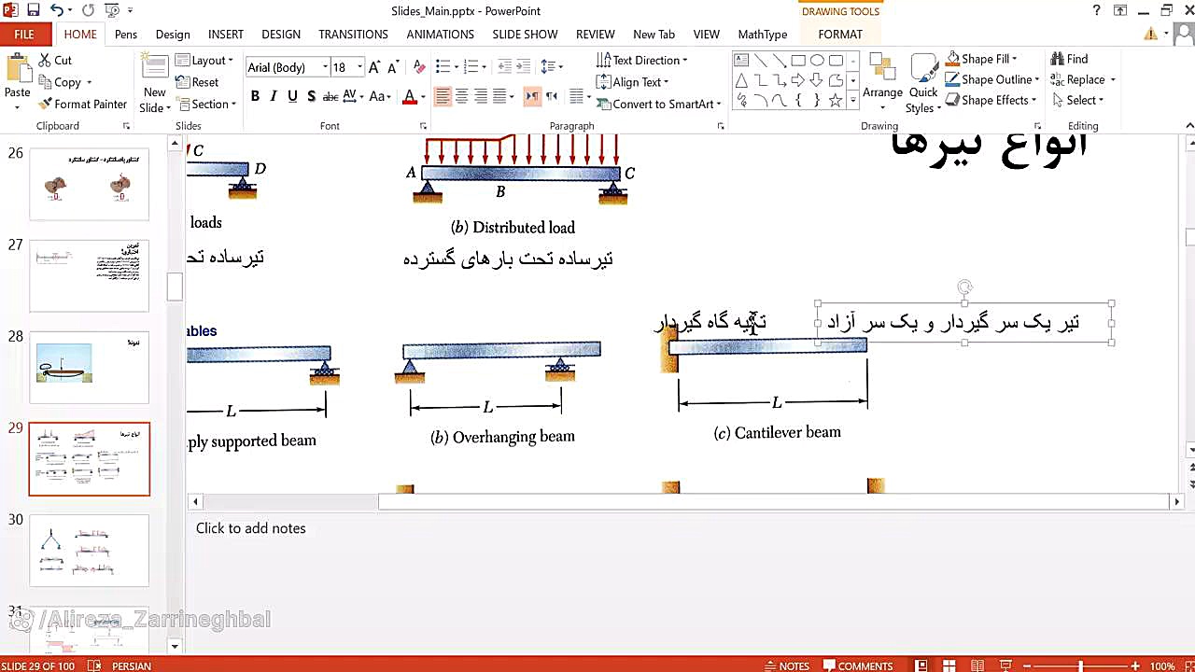Toggle Italic formatting

click(x=274, y=96)
